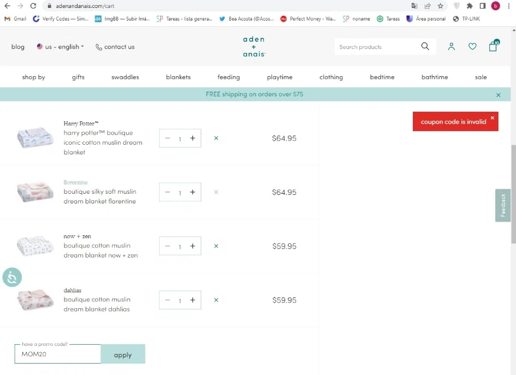The width and height of the screenshot is (516, 375).
Task: Click the search magnifier icon
Action: [x=425, y=46]
